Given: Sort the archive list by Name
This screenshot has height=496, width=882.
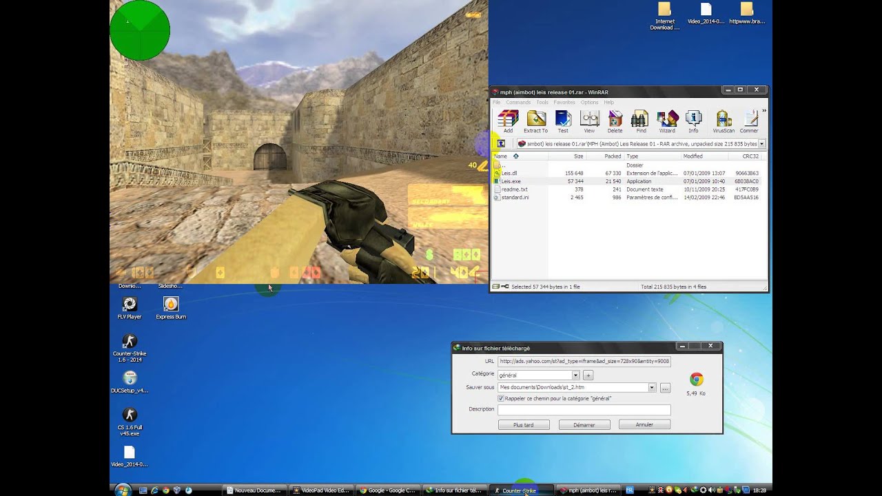Looking at the screenshot, I should [520, 156].
